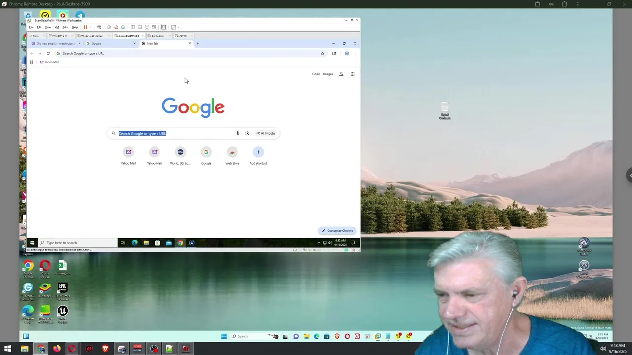Open the Epic Games Launcher desktop shortcut
This screenshot has width=632, height=355.
[x=62, y=291]
